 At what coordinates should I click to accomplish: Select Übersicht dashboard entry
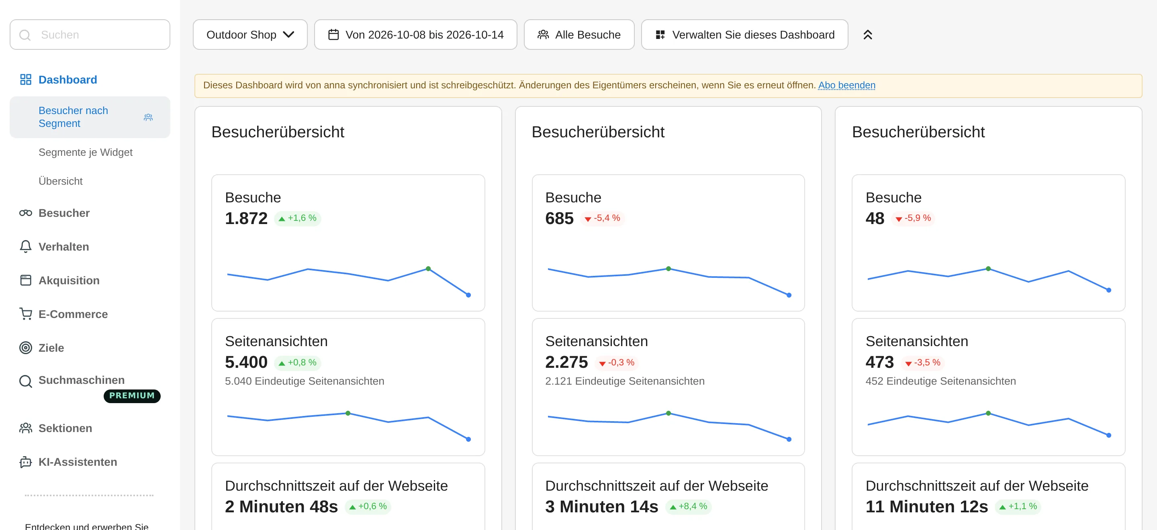tap(61, 181)
